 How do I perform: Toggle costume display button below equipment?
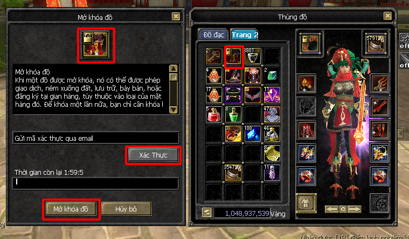pyautogui.click(x=306, y=203)
